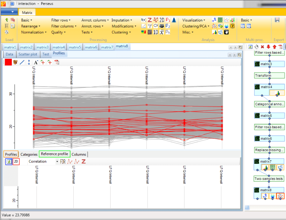The height and width of the screenshot is (220, 286).
Task: Expand the Tests menu
Action: pos(87,32)
